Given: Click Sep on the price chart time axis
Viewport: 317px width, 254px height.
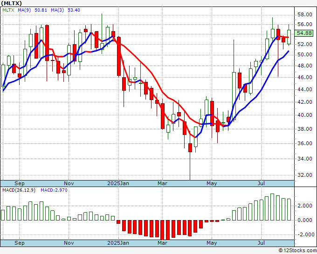Looking at the screenshot, I should [x=20, y=183].
